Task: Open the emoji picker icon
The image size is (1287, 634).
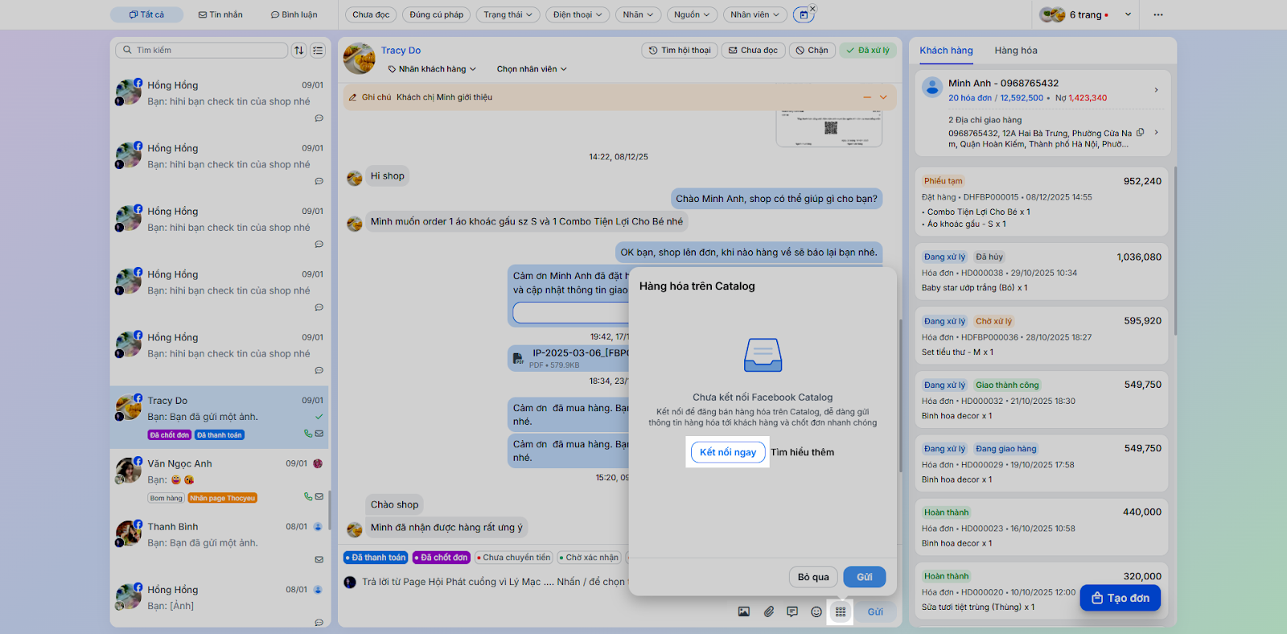Action: 816,611
